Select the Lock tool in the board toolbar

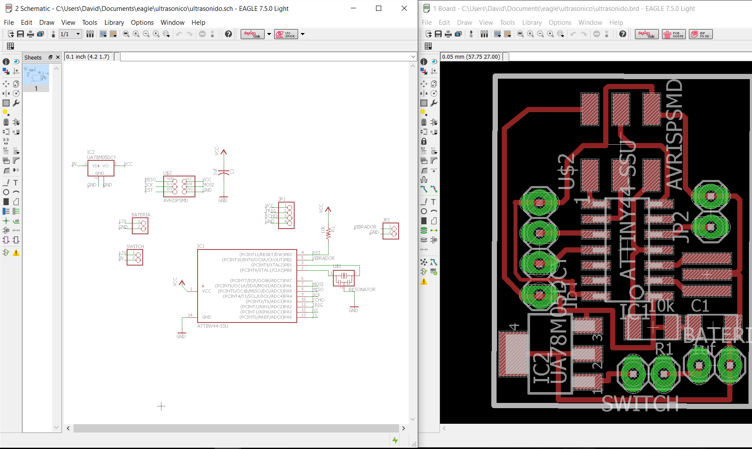[x=424, y=141]
